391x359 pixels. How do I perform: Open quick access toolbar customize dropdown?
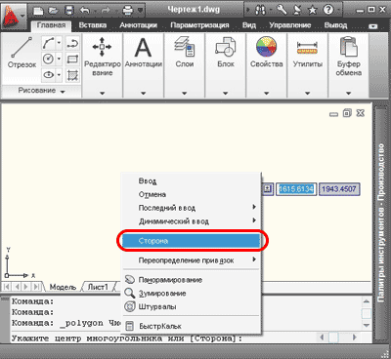141,11
